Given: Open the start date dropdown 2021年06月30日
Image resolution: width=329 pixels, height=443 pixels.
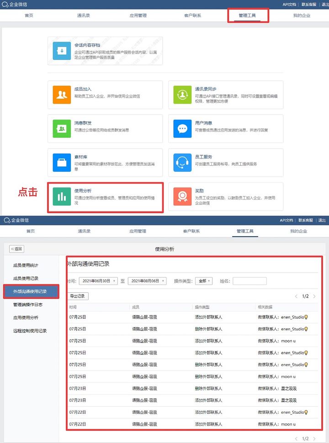Looking at the screenshot, I should tap(98, 281).
